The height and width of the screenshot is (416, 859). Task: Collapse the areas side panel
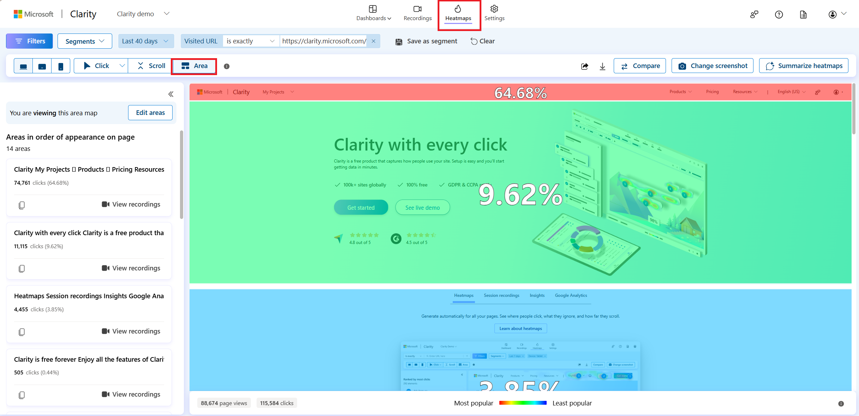click(171, 94)
